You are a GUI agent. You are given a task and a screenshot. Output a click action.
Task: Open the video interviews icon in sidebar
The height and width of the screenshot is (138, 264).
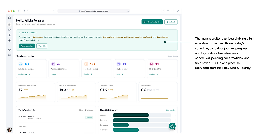click(x=9, y=30)
